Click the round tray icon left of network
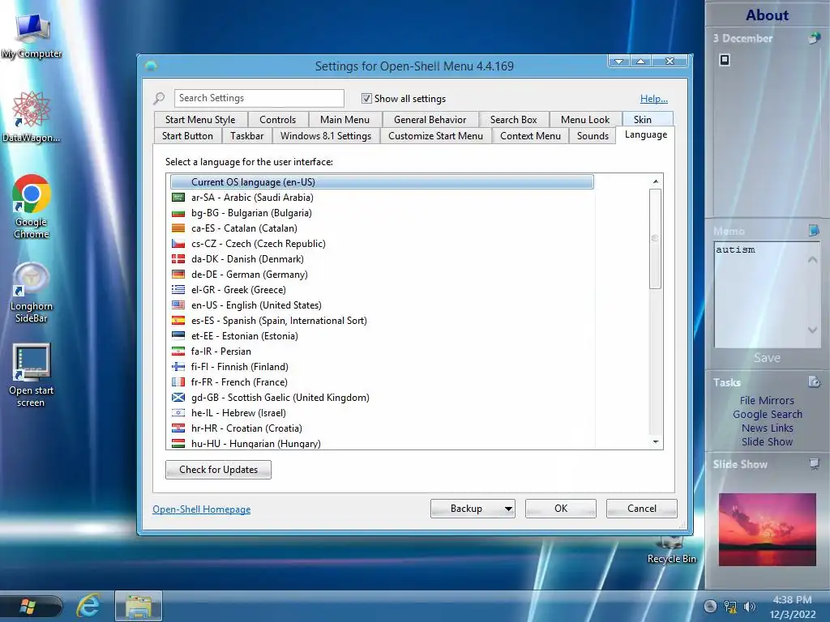The width and height of the screenshot is (830, 622). (x=710, y=607)
